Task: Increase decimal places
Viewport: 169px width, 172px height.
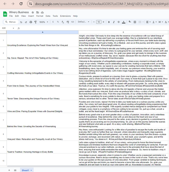Action: coord(68,22)
